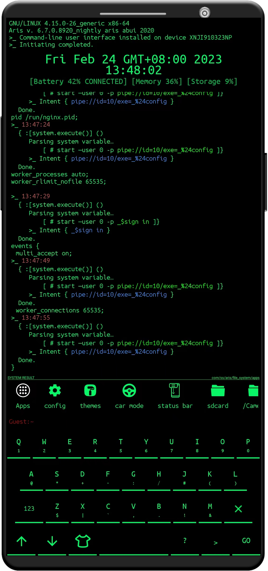
Task: Open the themes paint roller icon
Action: click(x=90, y=390)
